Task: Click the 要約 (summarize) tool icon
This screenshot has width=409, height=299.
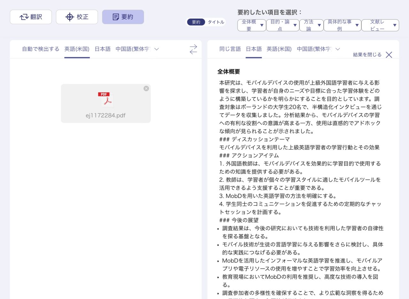Action: (x=115, y=17)
